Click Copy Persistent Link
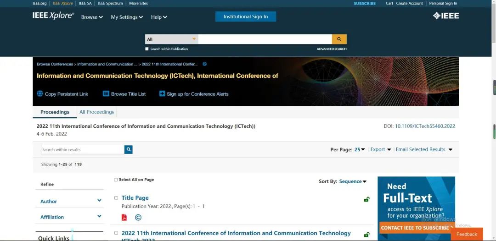496x241 pixels. point(67,94)
